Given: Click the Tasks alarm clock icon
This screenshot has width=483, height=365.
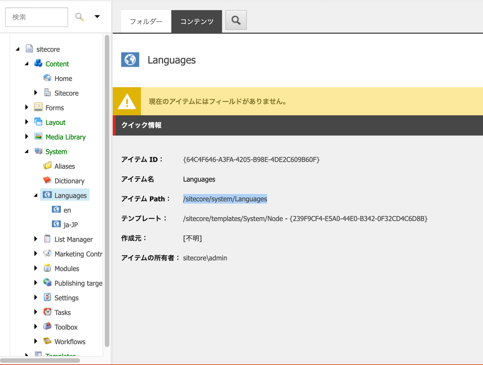Looking at the screenshot, I should tap(47, 312).
